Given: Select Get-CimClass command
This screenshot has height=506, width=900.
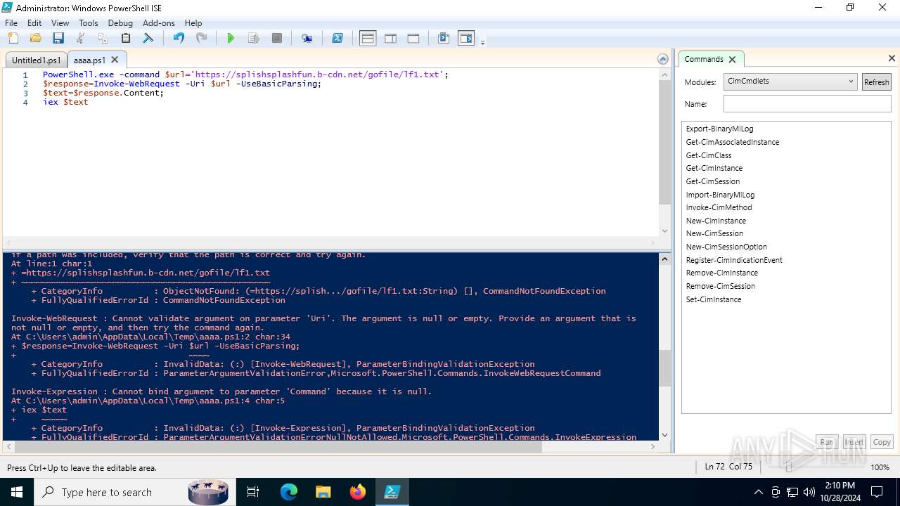Looking at the screenshot, I should click(709, 155).
